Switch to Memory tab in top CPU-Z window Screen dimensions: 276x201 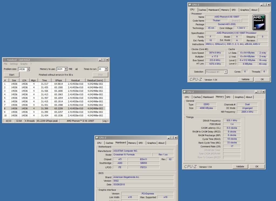tap(225, 10)
